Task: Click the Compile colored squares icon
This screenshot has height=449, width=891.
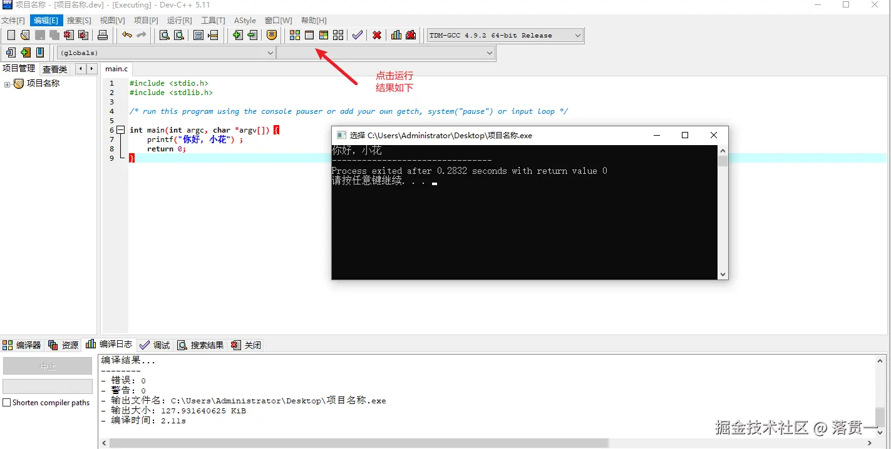Action: pos(295,35)
